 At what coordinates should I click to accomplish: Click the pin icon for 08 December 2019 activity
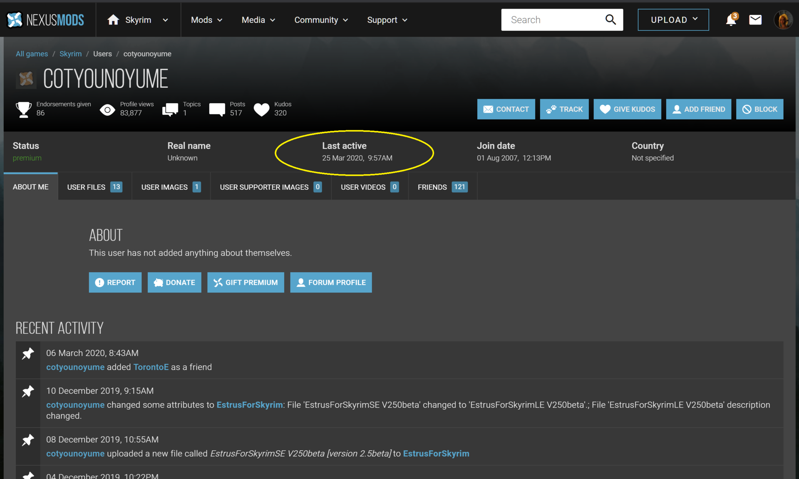coord(28,440)
